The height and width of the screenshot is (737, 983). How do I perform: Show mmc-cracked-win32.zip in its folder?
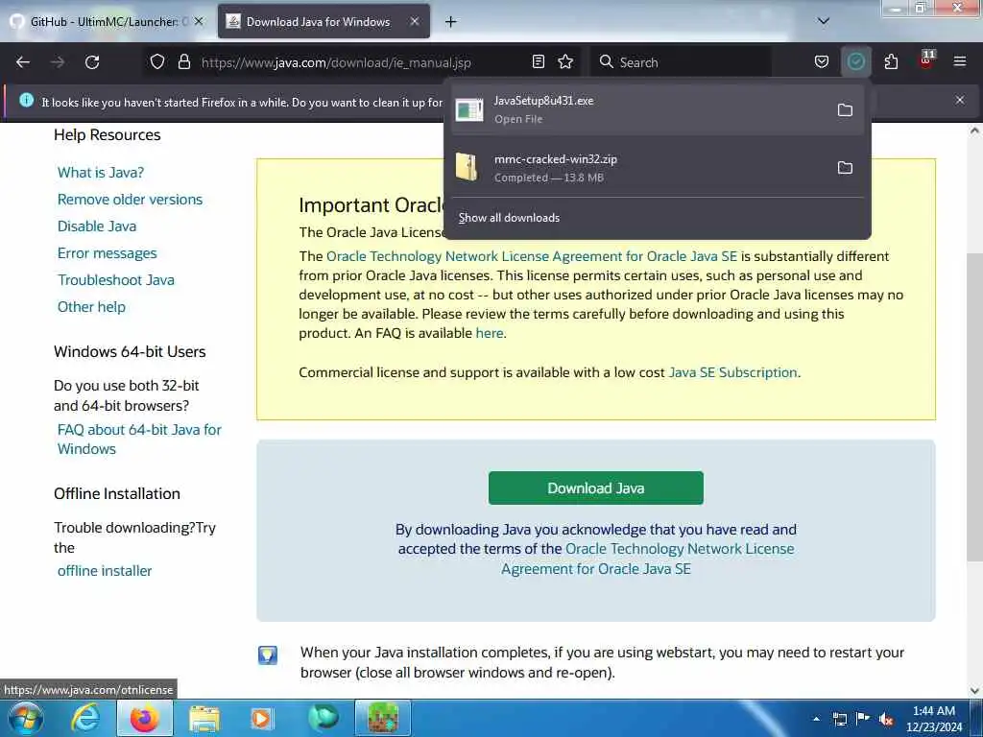[x=845, y=168]
